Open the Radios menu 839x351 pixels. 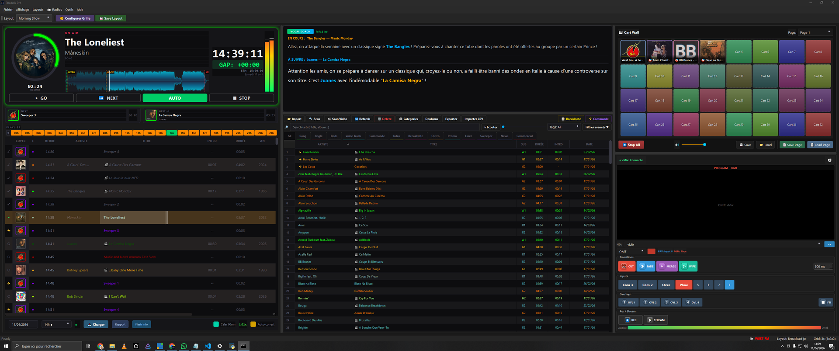click(55, 10)
